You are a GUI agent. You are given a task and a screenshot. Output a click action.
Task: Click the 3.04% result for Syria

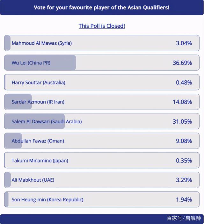tap(184, 43)
